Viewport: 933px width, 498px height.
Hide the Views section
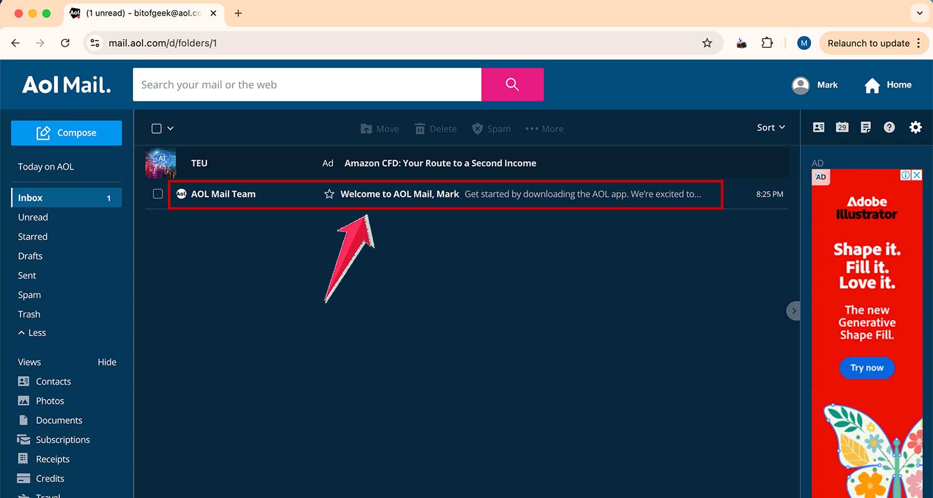pos(106,362)
